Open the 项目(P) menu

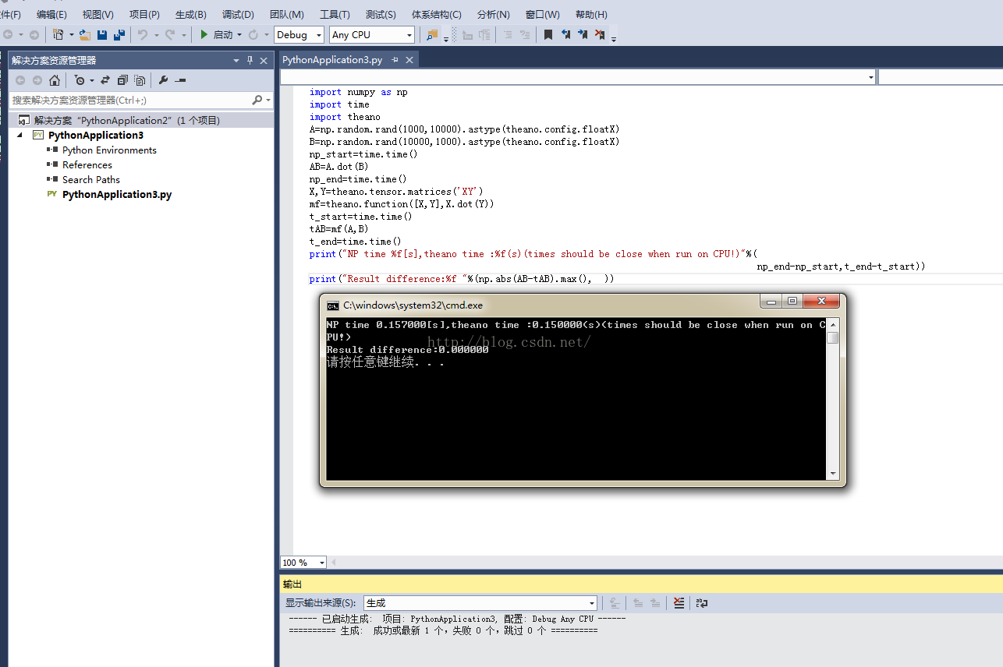pos(144,14)
